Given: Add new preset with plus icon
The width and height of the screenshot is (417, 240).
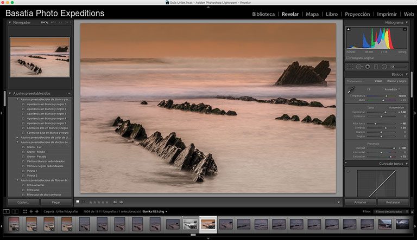Looking at the screenshot, I should coord(69,93).
